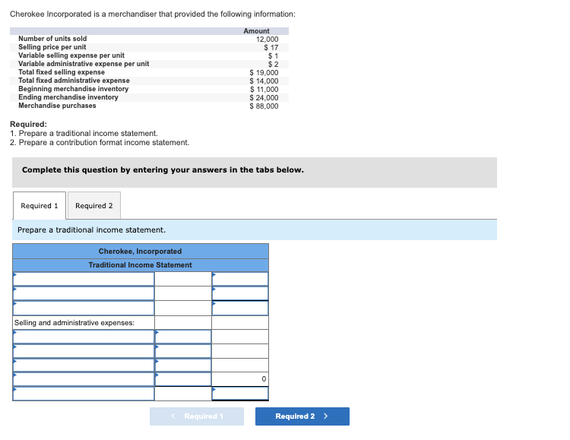
Task: Open label dropdown in the row showing 0
Action: pyautogui.click(x=84, y=379)
